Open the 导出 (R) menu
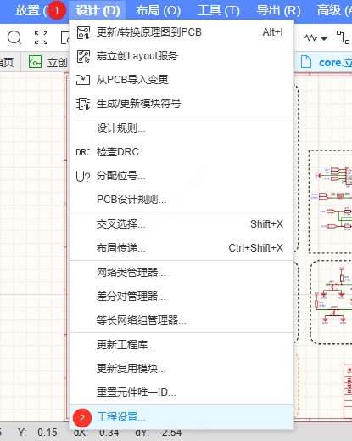Screen dimensions: 352x441 (x=278, y=11)
